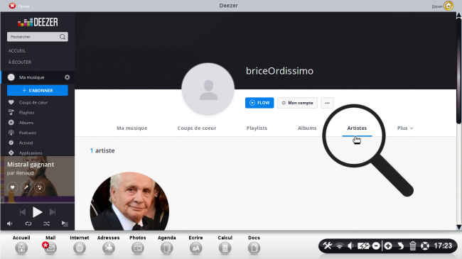Screen dimensions: 462x259
Task: Switch to Playlists tab
Action: [257, 128]
